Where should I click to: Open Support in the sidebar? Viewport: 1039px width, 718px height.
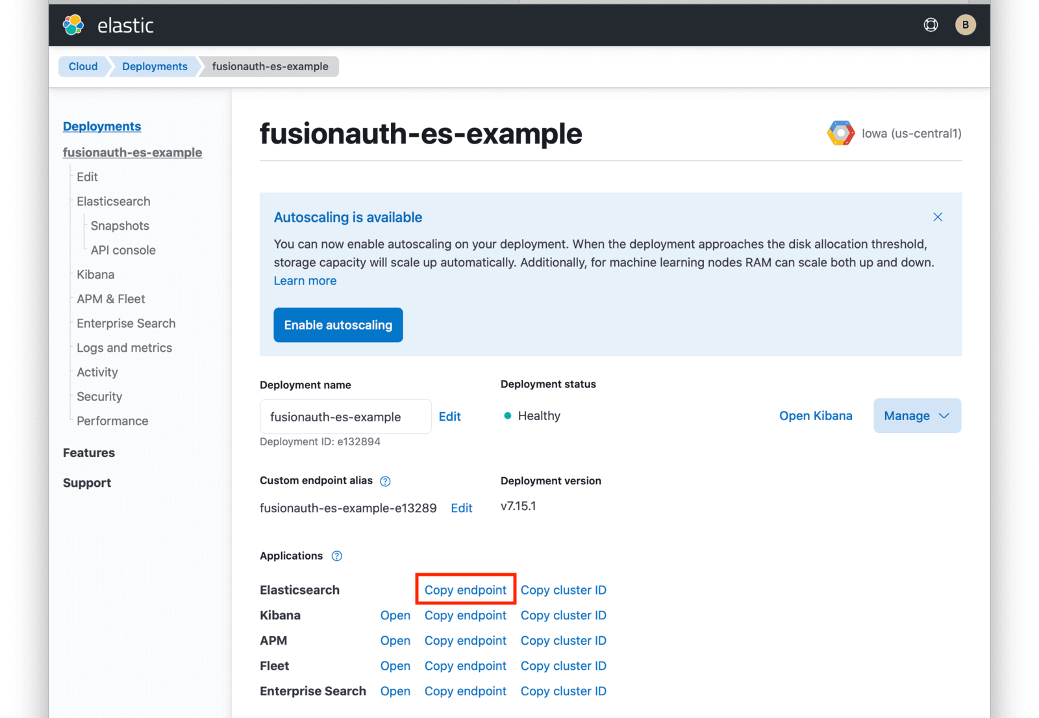[x=87, y=483]
